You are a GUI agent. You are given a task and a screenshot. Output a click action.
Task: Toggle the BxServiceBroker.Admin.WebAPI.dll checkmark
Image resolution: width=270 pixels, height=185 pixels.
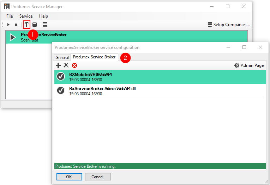(61, 91)
